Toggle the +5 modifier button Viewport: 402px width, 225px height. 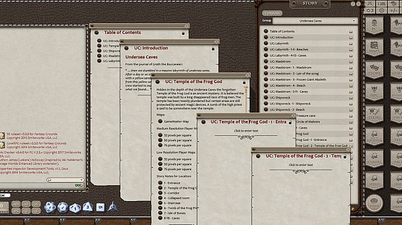[36, 204]
